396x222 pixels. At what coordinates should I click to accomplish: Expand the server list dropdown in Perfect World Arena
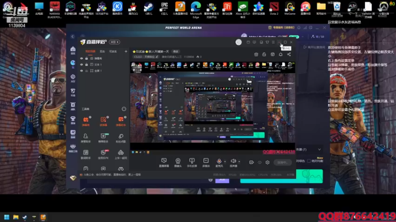(319, 149)
